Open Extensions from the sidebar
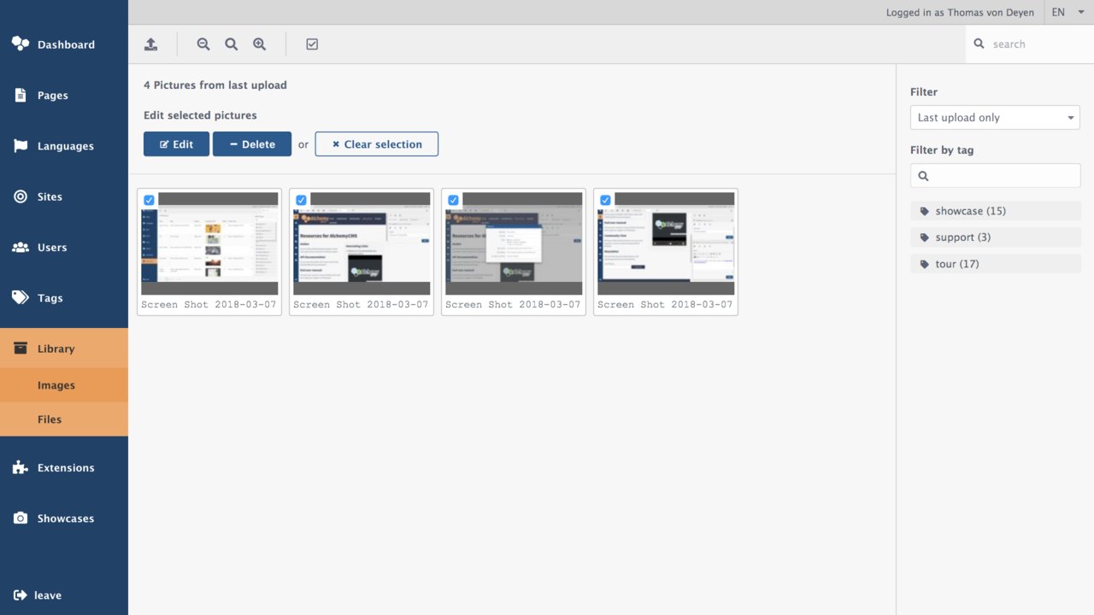1094x615 pixels. (x=20, y=467)
